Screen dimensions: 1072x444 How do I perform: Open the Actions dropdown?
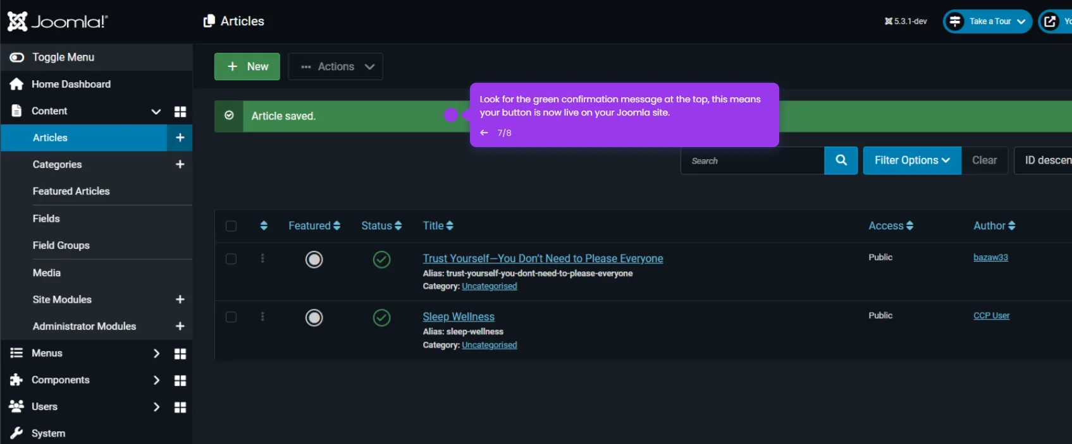(x=335, y=66)
